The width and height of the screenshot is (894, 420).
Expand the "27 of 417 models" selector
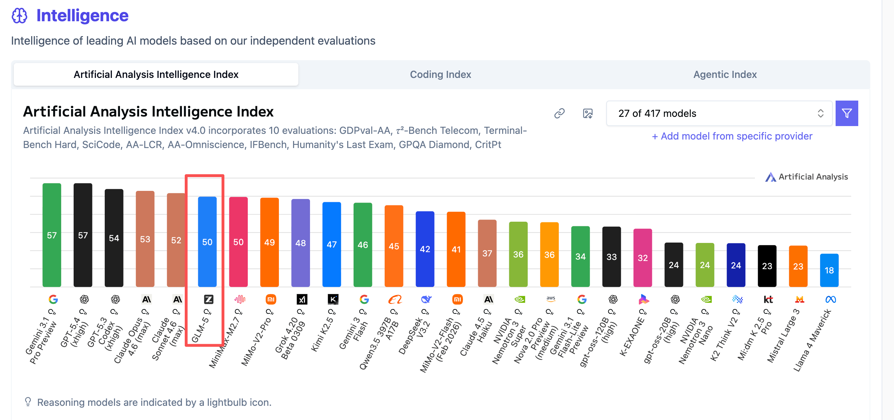click(x=718, y=113)
